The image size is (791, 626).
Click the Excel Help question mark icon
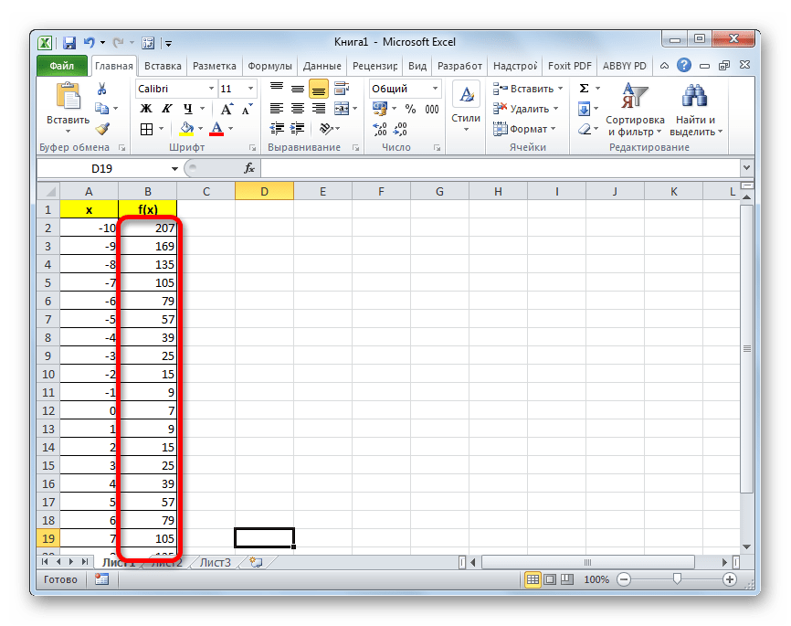684,65
